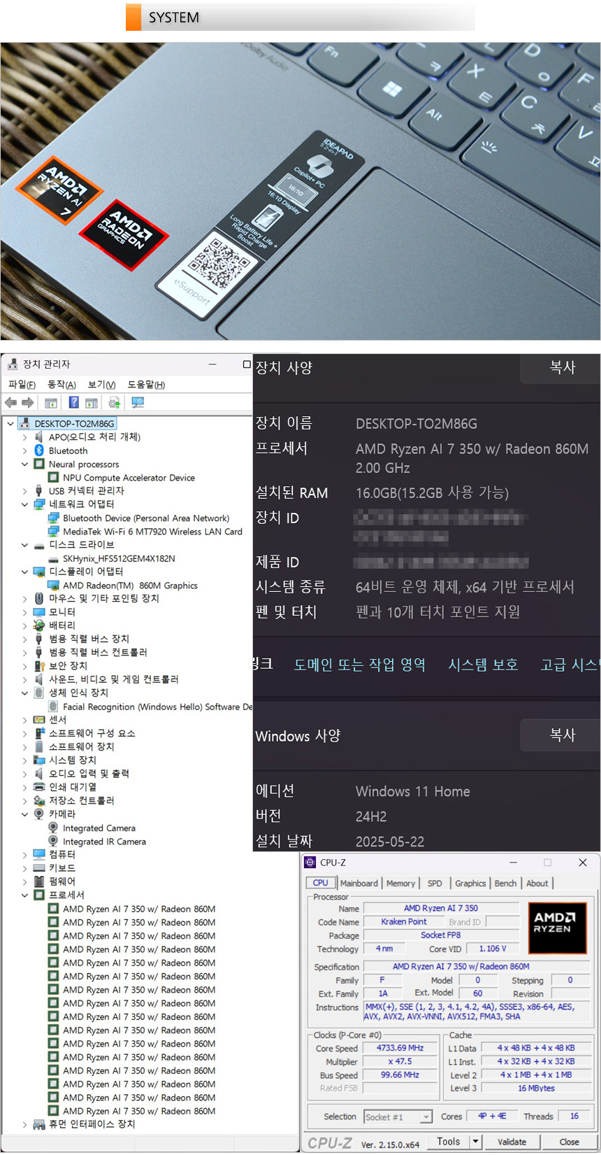This screenshot has height=1155, width=601.
Task: Select SKHynix_HFS512GEM4X182N disk drive entry
Action: point(119,558)
